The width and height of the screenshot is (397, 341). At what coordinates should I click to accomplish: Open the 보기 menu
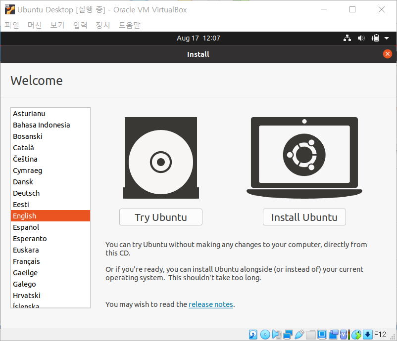click(57, 25)
